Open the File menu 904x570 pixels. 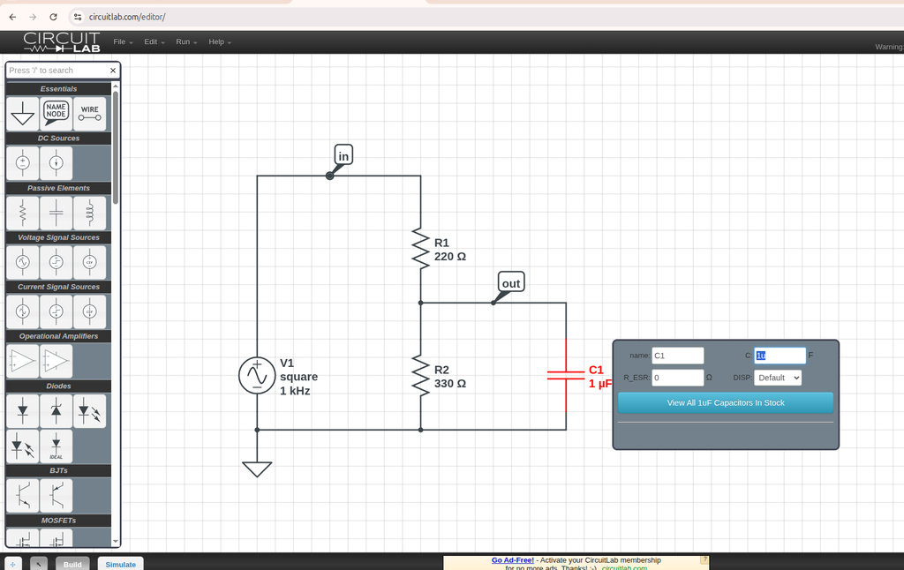tap(123, 42)
